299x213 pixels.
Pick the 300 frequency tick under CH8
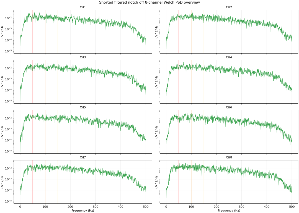click(x=242, y=207)
